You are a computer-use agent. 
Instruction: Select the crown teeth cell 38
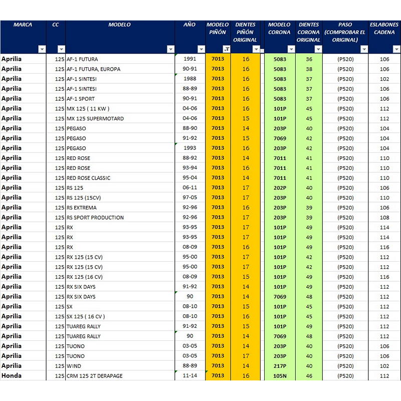coord(309,69)
